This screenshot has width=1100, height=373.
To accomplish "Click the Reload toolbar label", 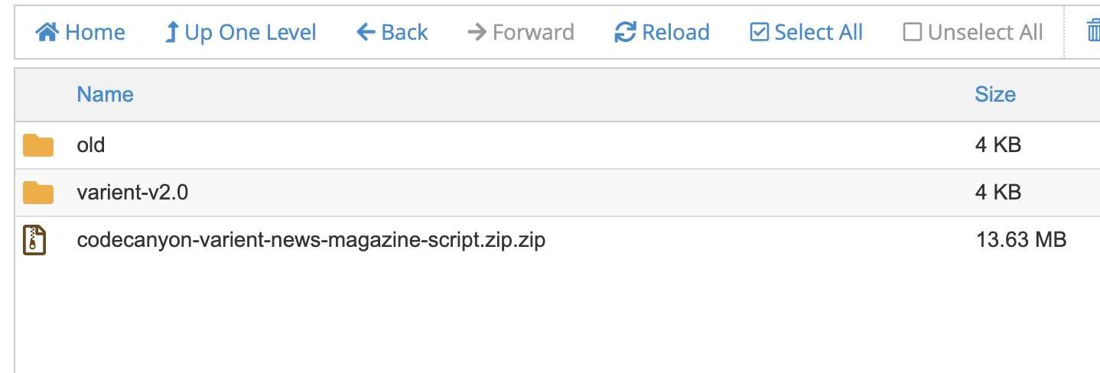I will pos(675,32).
